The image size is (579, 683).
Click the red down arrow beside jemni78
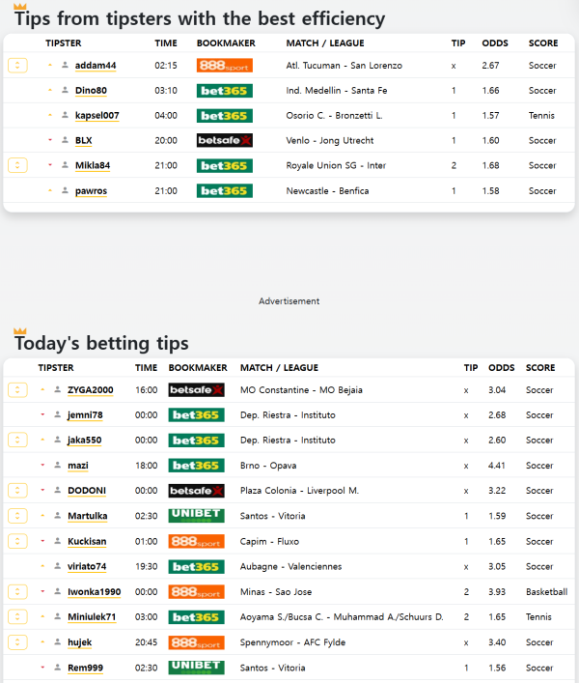click(x=43, y=415)
